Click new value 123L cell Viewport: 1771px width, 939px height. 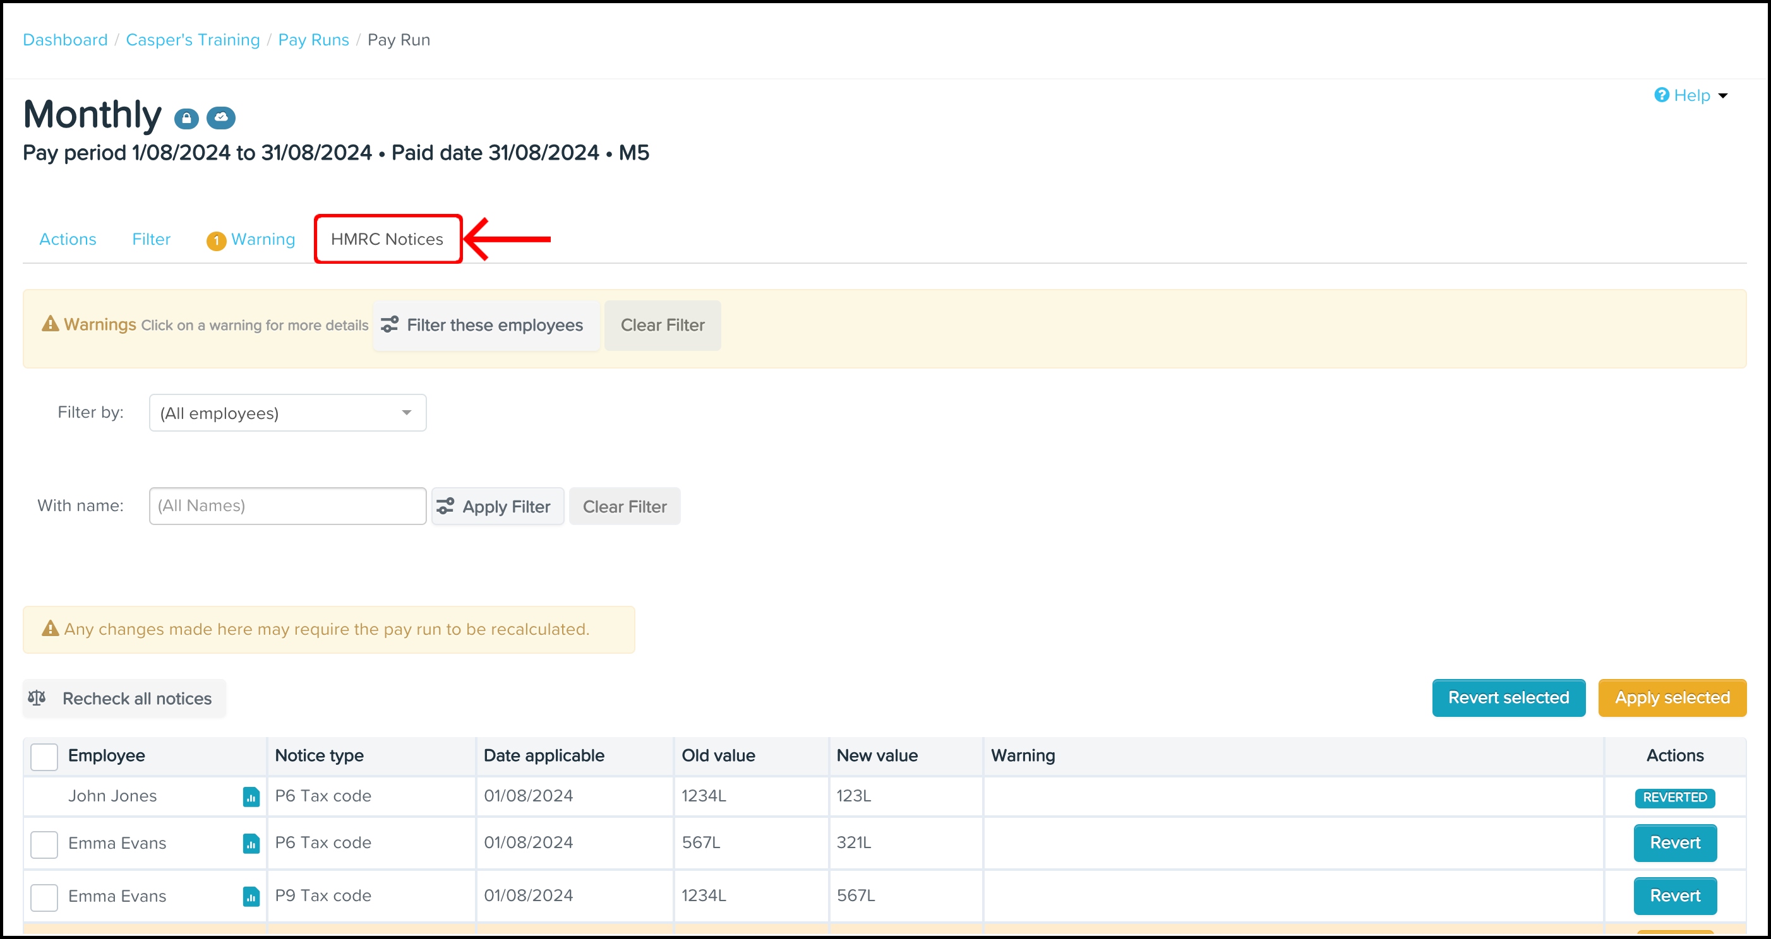(x=854, y=796)
